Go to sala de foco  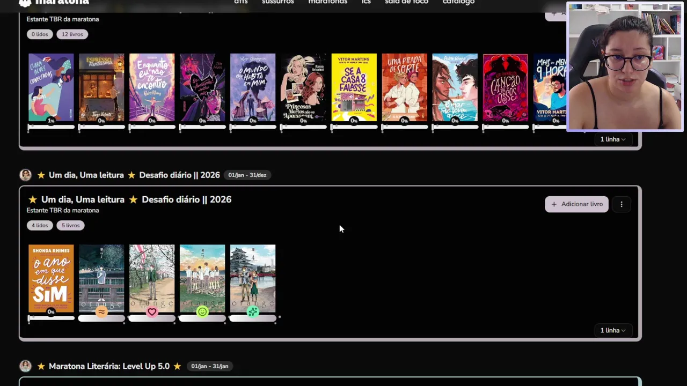[x=406, y=2]
